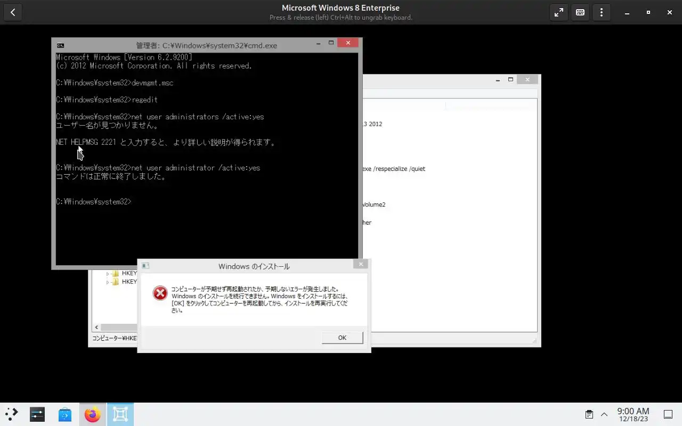Expand the upper HKEY registry key
Screen dimensions: 682x426
[x=108, y=274]
